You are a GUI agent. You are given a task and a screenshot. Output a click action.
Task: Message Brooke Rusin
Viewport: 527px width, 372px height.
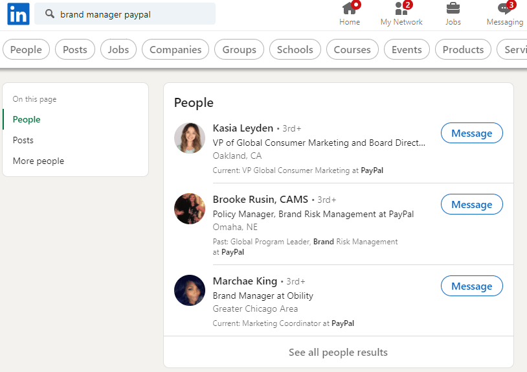tap(472, 204)
